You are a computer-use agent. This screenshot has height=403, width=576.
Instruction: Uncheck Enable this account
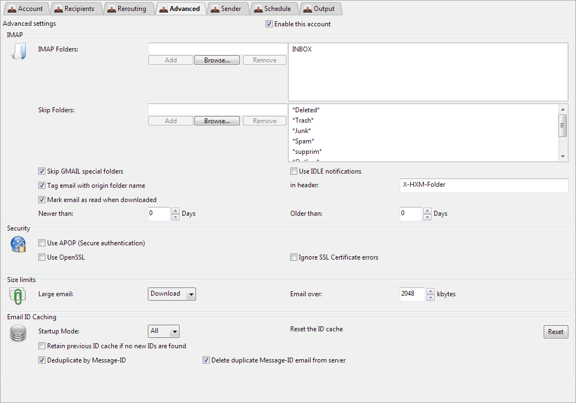[x=269, y=24]
